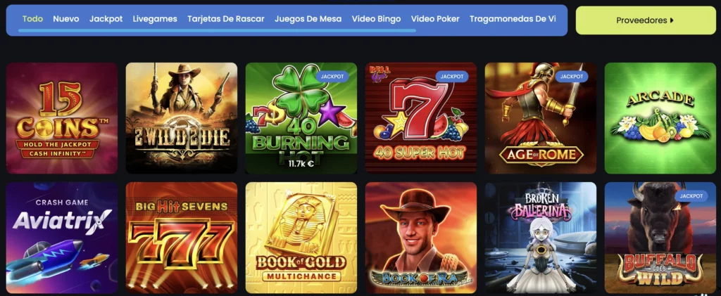Open the Broken Ballerina game

click(x=541, y=238)
